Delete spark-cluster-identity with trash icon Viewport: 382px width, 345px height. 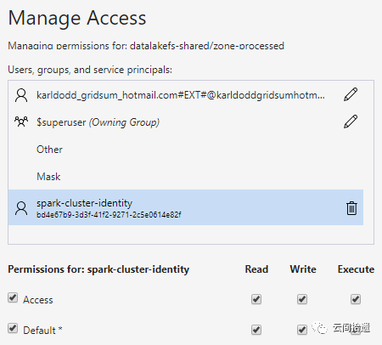point(351,208)
